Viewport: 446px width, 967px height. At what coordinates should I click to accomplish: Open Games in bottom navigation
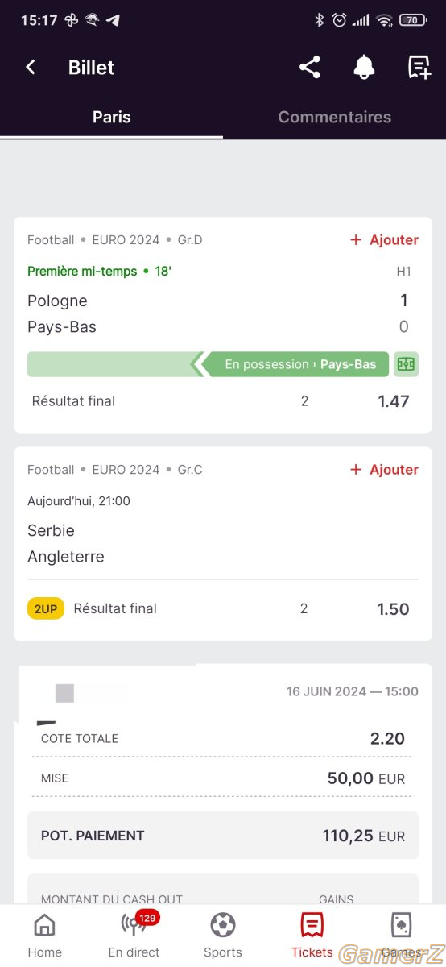coord(401,936)
